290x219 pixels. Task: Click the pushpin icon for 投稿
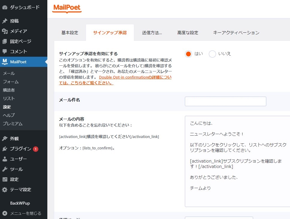pyautogui.click(x=5, y=21)
